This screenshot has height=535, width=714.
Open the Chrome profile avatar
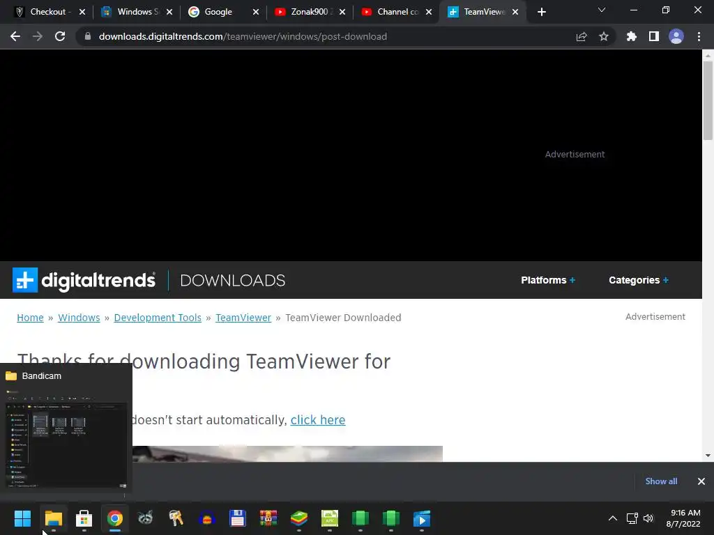(676, 36)
